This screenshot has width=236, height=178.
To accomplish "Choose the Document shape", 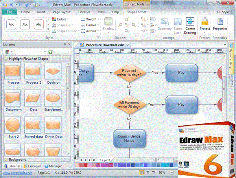I will (13, 98).
